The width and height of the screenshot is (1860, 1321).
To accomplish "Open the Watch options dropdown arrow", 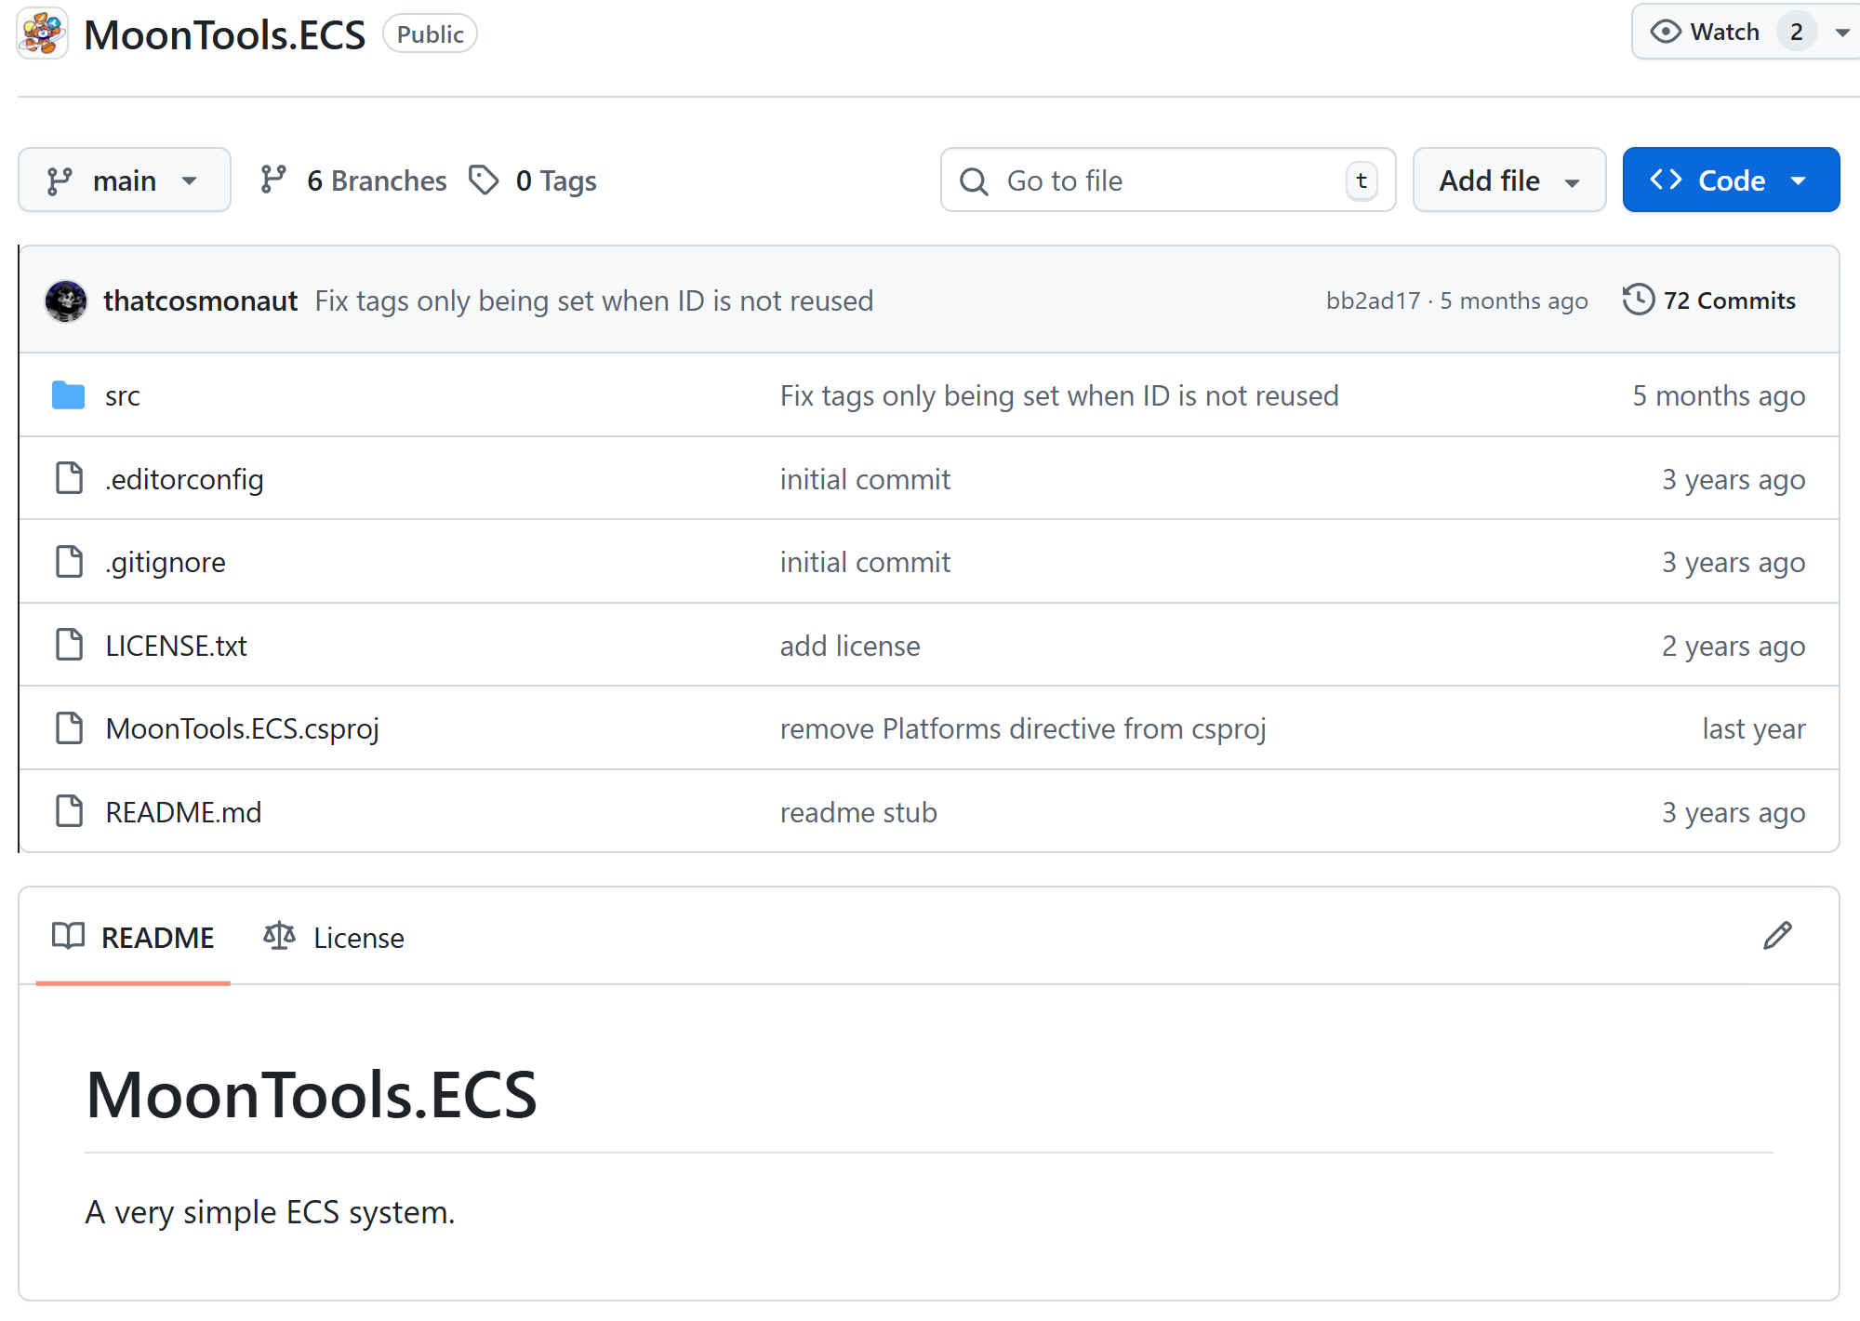I will coord(1841,33).
